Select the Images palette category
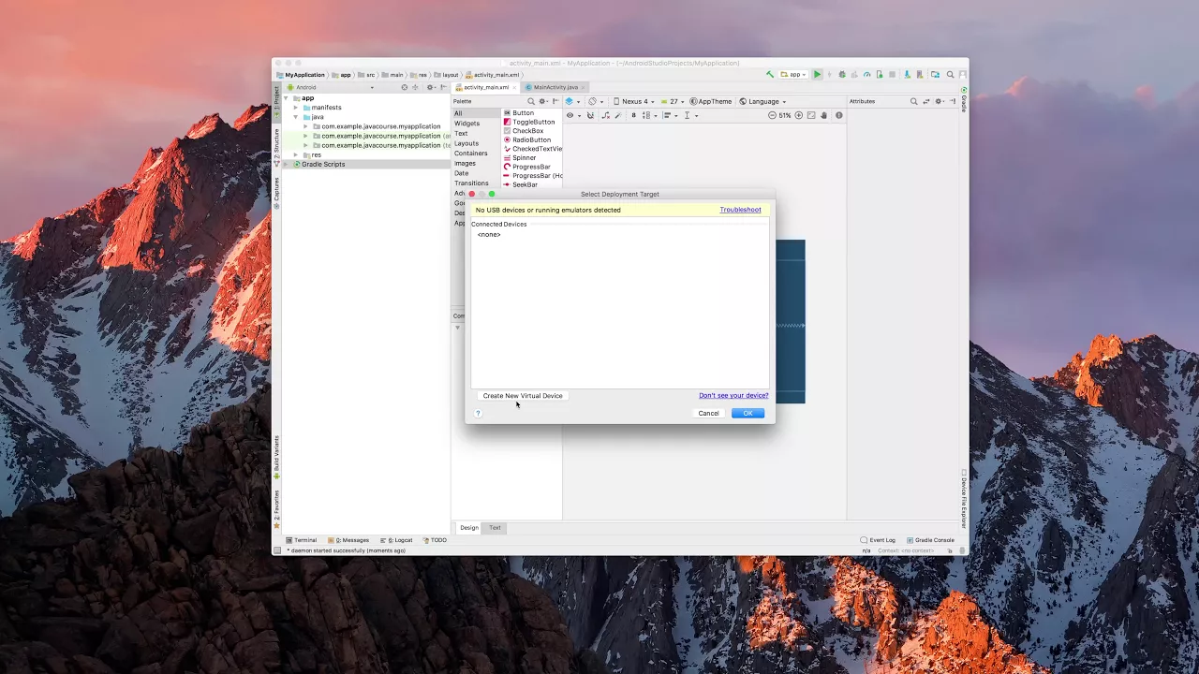Viewport: 1199px width, 674px height. click(x=465, y=163)
